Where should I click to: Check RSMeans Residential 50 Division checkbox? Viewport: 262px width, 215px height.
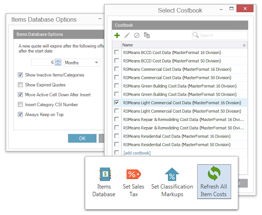[x=116, y=144]
